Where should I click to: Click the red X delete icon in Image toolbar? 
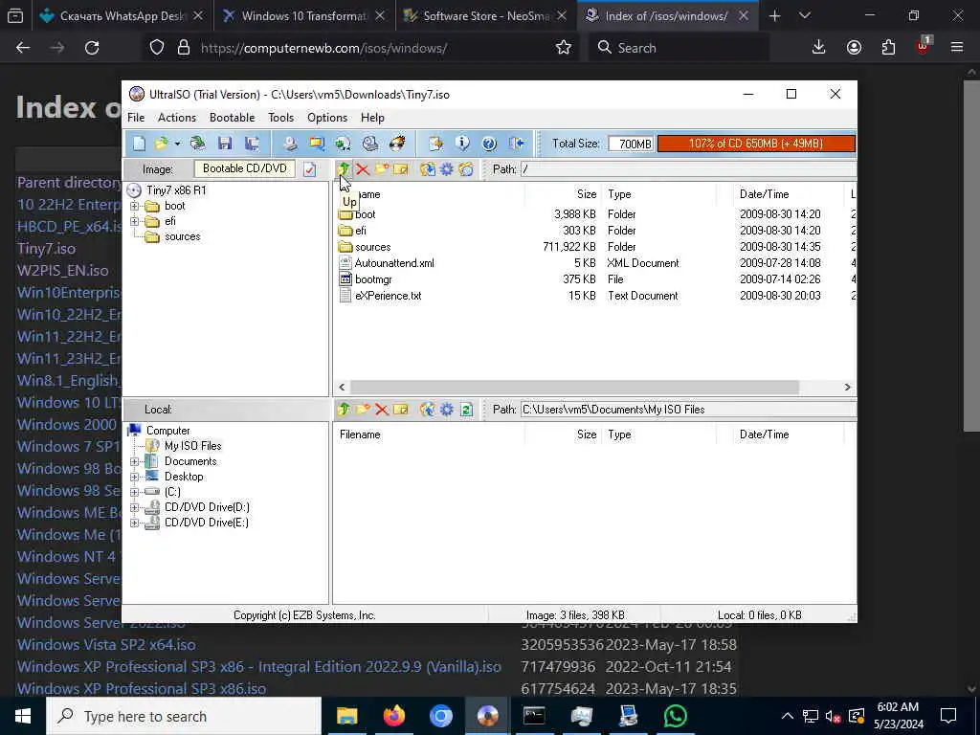point(363,168)
